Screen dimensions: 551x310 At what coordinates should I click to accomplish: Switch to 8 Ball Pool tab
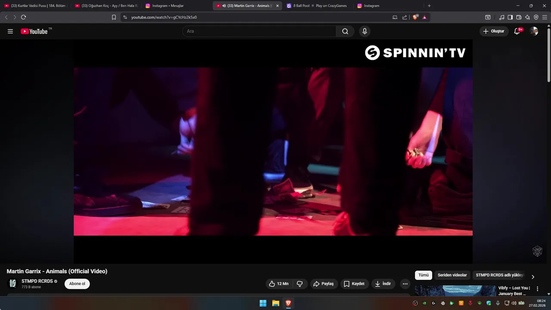click(x=318, y=6)
